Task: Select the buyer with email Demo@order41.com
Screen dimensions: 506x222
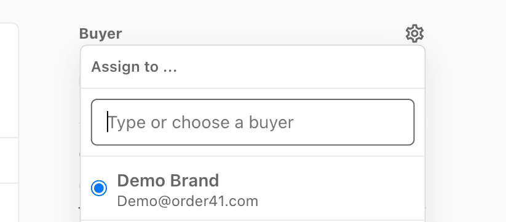Action: [x=253, y=188]
